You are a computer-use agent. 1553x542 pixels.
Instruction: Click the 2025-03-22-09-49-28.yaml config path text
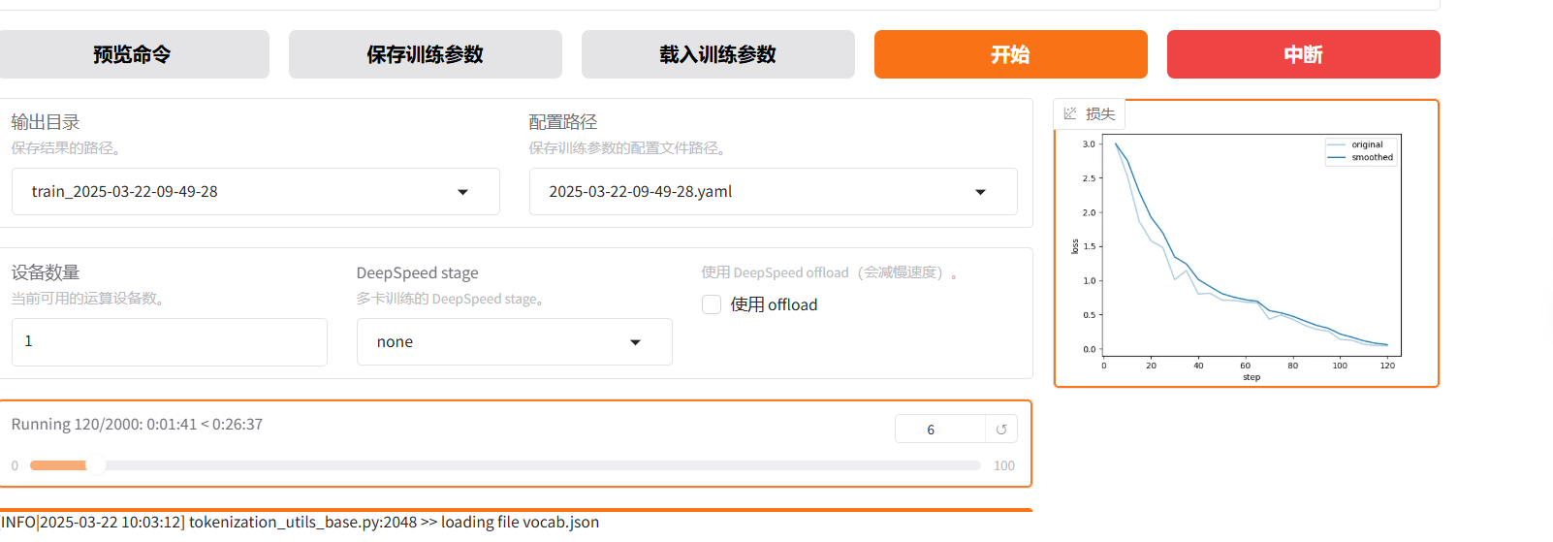click(640, 192)
